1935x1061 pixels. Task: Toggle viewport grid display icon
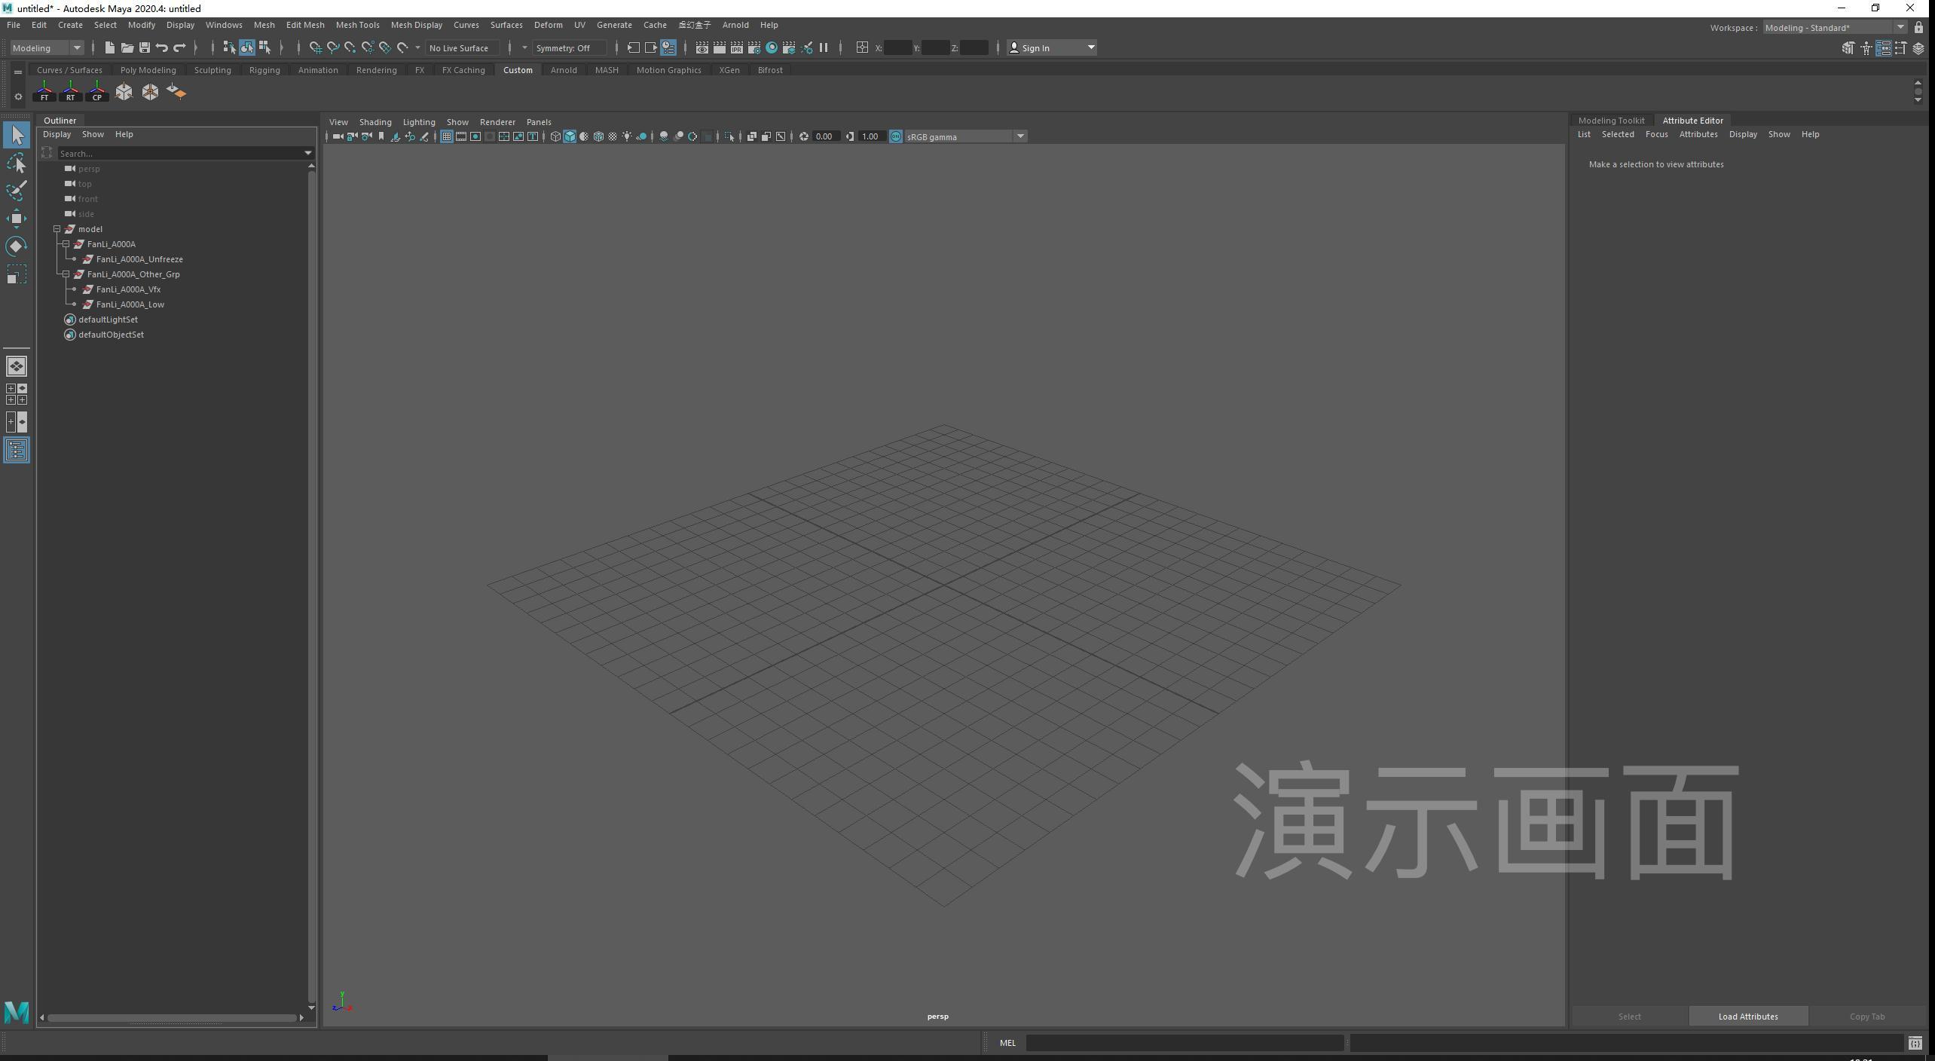pos(447,136)
